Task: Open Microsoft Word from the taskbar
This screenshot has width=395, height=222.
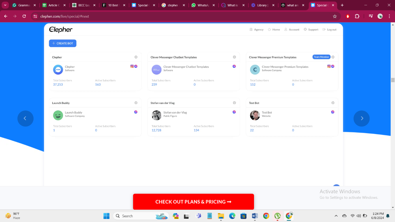Action: 255,216
